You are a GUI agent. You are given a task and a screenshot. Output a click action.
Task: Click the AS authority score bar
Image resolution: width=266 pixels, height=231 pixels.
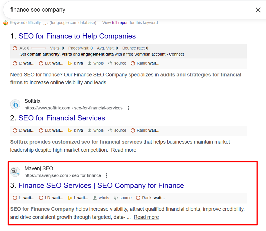pos(38,48)
